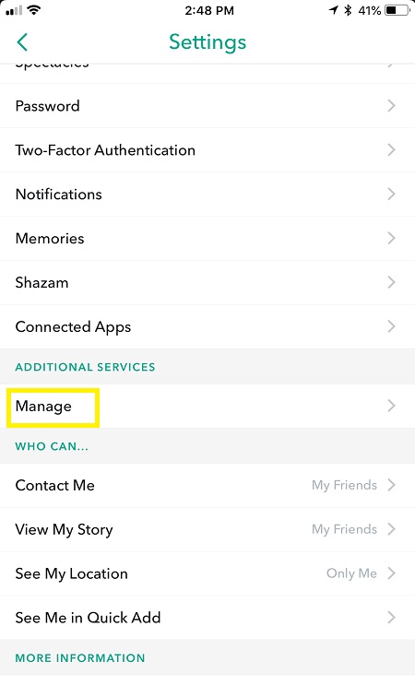Screen dimensions: 415x685
Task: Change See My Location Only Me value
Action: [351, 573]
